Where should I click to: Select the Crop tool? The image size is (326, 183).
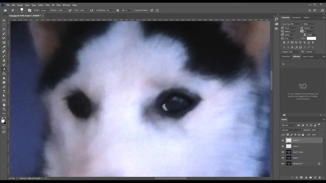(x=4, y=38)
